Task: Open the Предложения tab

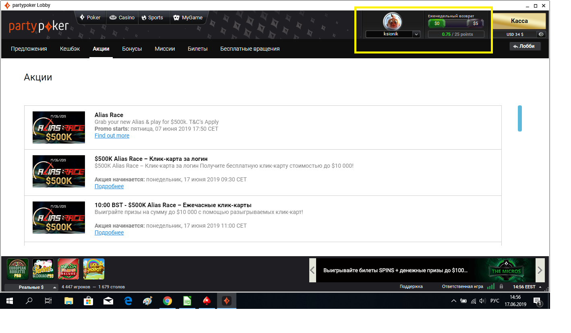Action: (x=29, y=49)
